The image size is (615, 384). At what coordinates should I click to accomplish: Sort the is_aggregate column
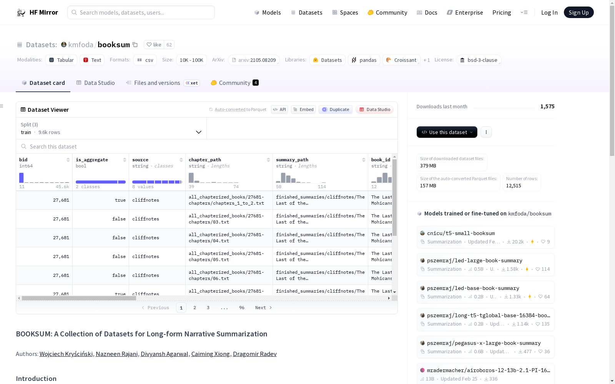[125, 160]
